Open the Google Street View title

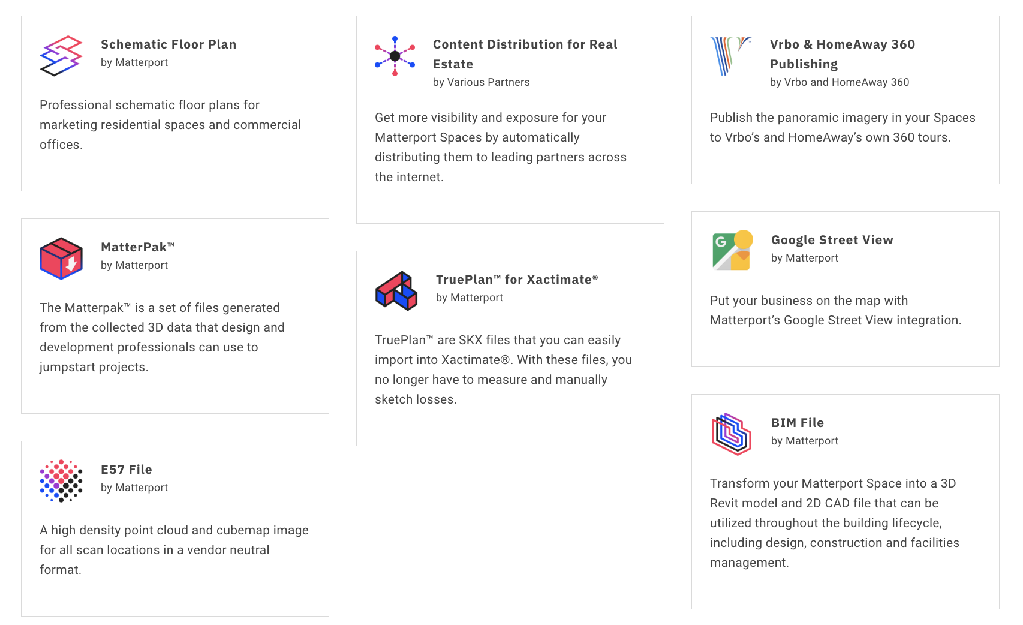tap(832, 240)
